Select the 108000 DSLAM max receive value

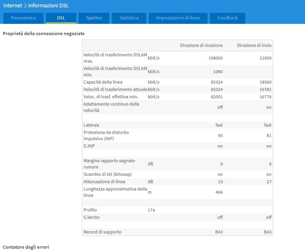click(x=215, y=58)
